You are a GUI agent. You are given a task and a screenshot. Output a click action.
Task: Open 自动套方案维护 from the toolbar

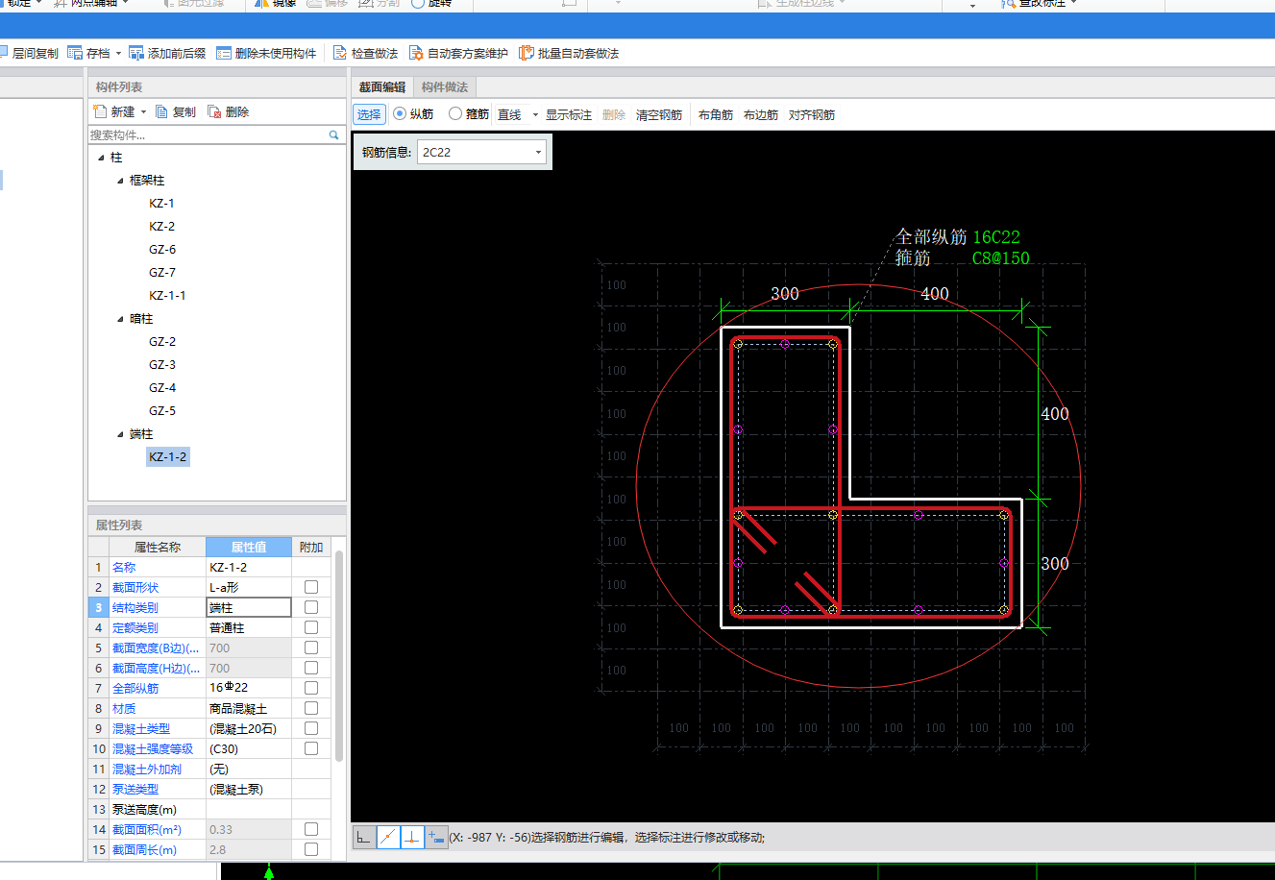(x=458, y=53)
